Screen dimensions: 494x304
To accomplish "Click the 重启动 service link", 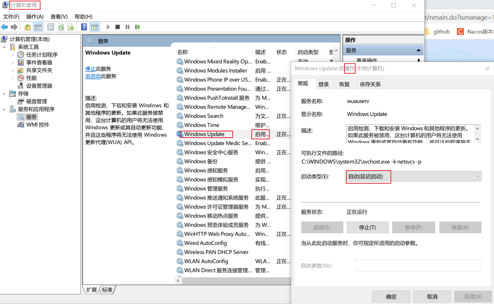I will pyautogui.click(x=93, y=76).
